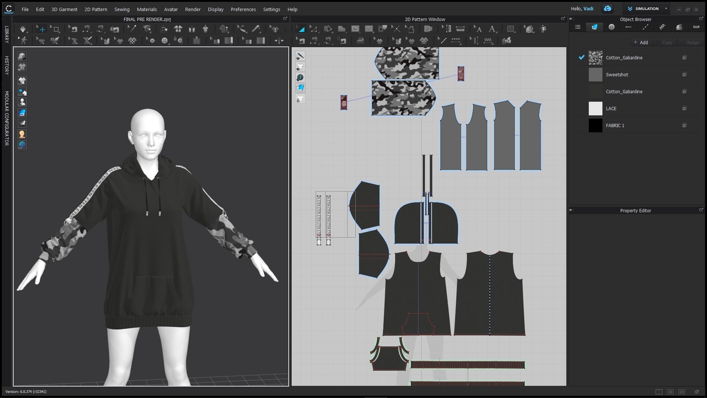Screen dimensions: 707x398
Task: Expand options for checked Cotton_Gabardine fabric
Action: coord(684,57)
